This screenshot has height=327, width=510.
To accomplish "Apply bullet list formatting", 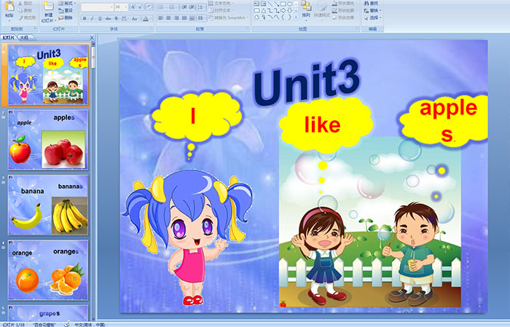I will point(162,7).
